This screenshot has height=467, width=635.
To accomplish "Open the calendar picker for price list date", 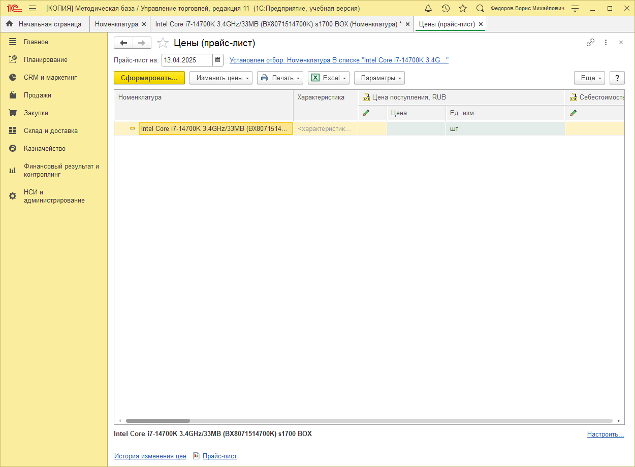I will pyautogui.click(x=218, y=60).
